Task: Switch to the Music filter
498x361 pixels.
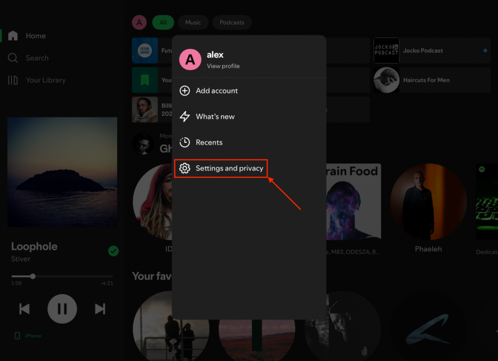Action: point(193,22)
